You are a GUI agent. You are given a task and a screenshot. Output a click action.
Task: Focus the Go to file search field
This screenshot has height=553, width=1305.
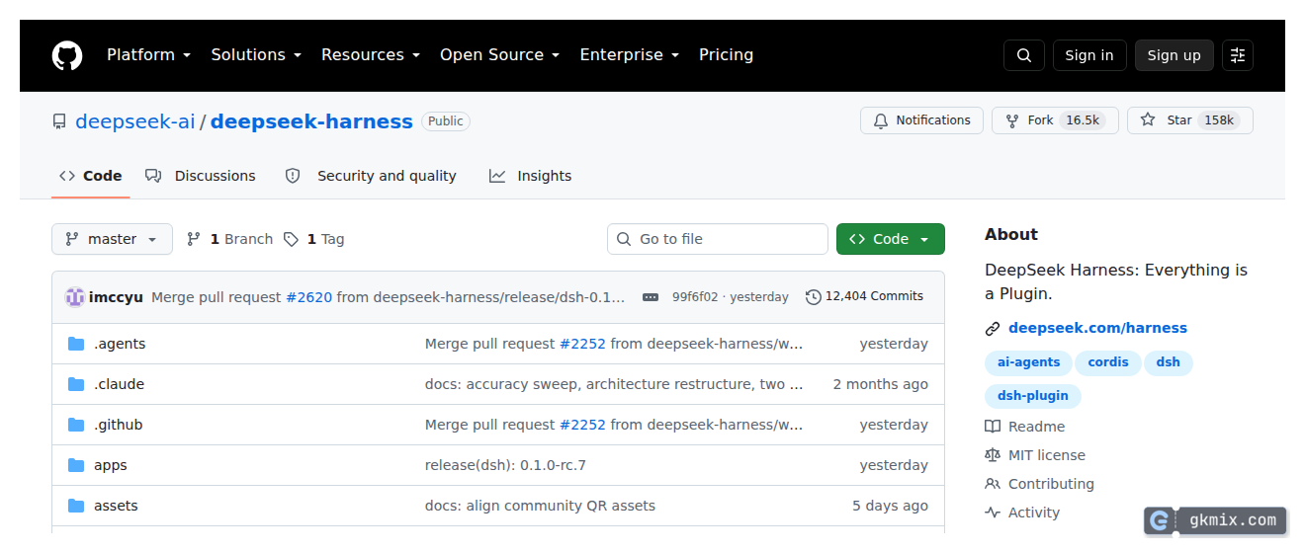pos(718,239)
